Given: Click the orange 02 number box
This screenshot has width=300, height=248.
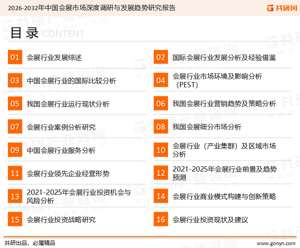Looking at the screenshot, I should [161, 57].
